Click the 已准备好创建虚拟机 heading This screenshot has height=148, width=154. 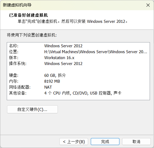click(28, 15)
